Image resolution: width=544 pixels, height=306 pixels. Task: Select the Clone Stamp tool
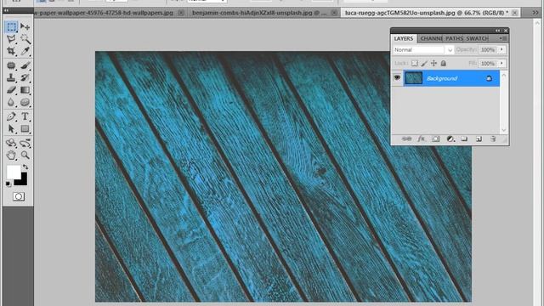11,77
